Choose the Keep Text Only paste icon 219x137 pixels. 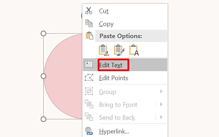pyautogui.click(x=134, y=50)
